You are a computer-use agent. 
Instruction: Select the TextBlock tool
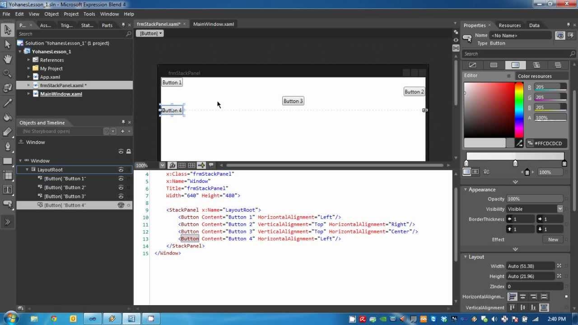(7, 190)
